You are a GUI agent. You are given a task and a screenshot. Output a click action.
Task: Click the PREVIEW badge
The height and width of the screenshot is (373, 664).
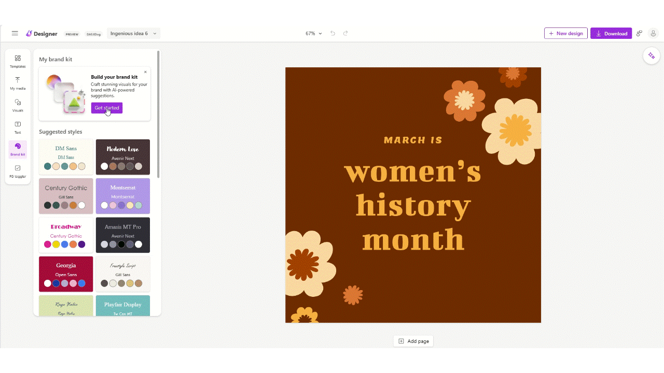[x=72, y=34]
